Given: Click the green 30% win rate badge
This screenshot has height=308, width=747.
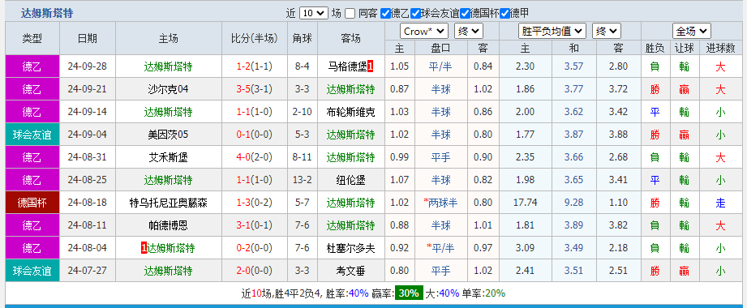Looking at the screenshot, I should coord(409,293).
